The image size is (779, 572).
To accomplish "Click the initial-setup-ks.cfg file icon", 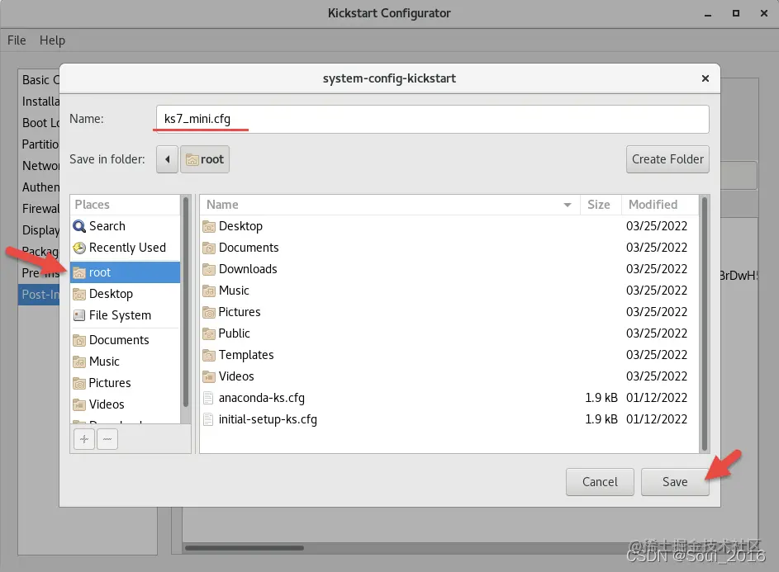I will 209,419.
